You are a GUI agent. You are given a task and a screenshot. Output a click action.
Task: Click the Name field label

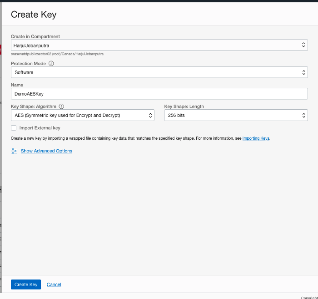(17, 85)
